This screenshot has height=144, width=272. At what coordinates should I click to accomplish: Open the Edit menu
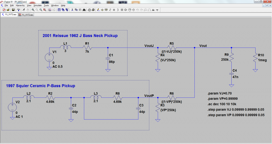pos(12,5)
